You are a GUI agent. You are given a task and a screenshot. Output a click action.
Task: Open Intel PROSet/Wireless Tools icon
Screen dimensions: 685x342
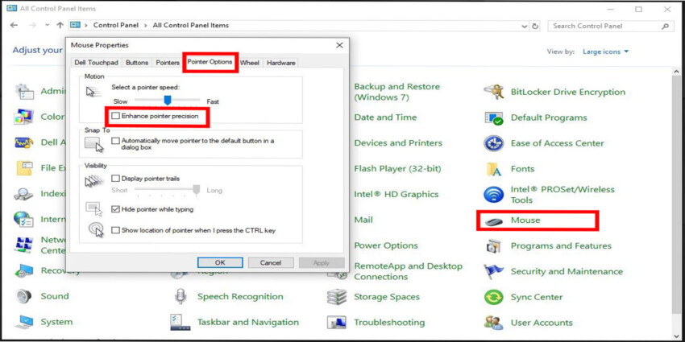pyautogui.click(x=494, y=195)
